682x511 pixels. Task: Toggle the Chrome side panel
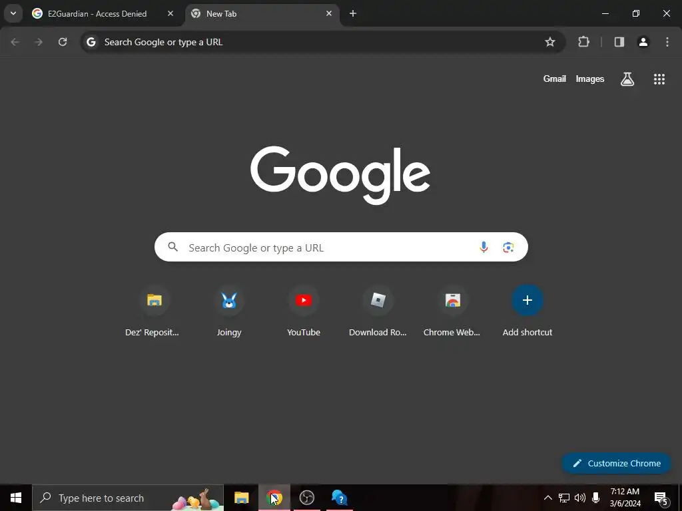(x=619, y=42)
